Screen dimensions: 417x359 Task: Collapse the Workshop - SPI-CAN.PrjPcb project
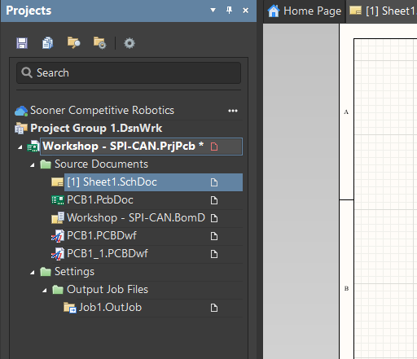point(20,147)
